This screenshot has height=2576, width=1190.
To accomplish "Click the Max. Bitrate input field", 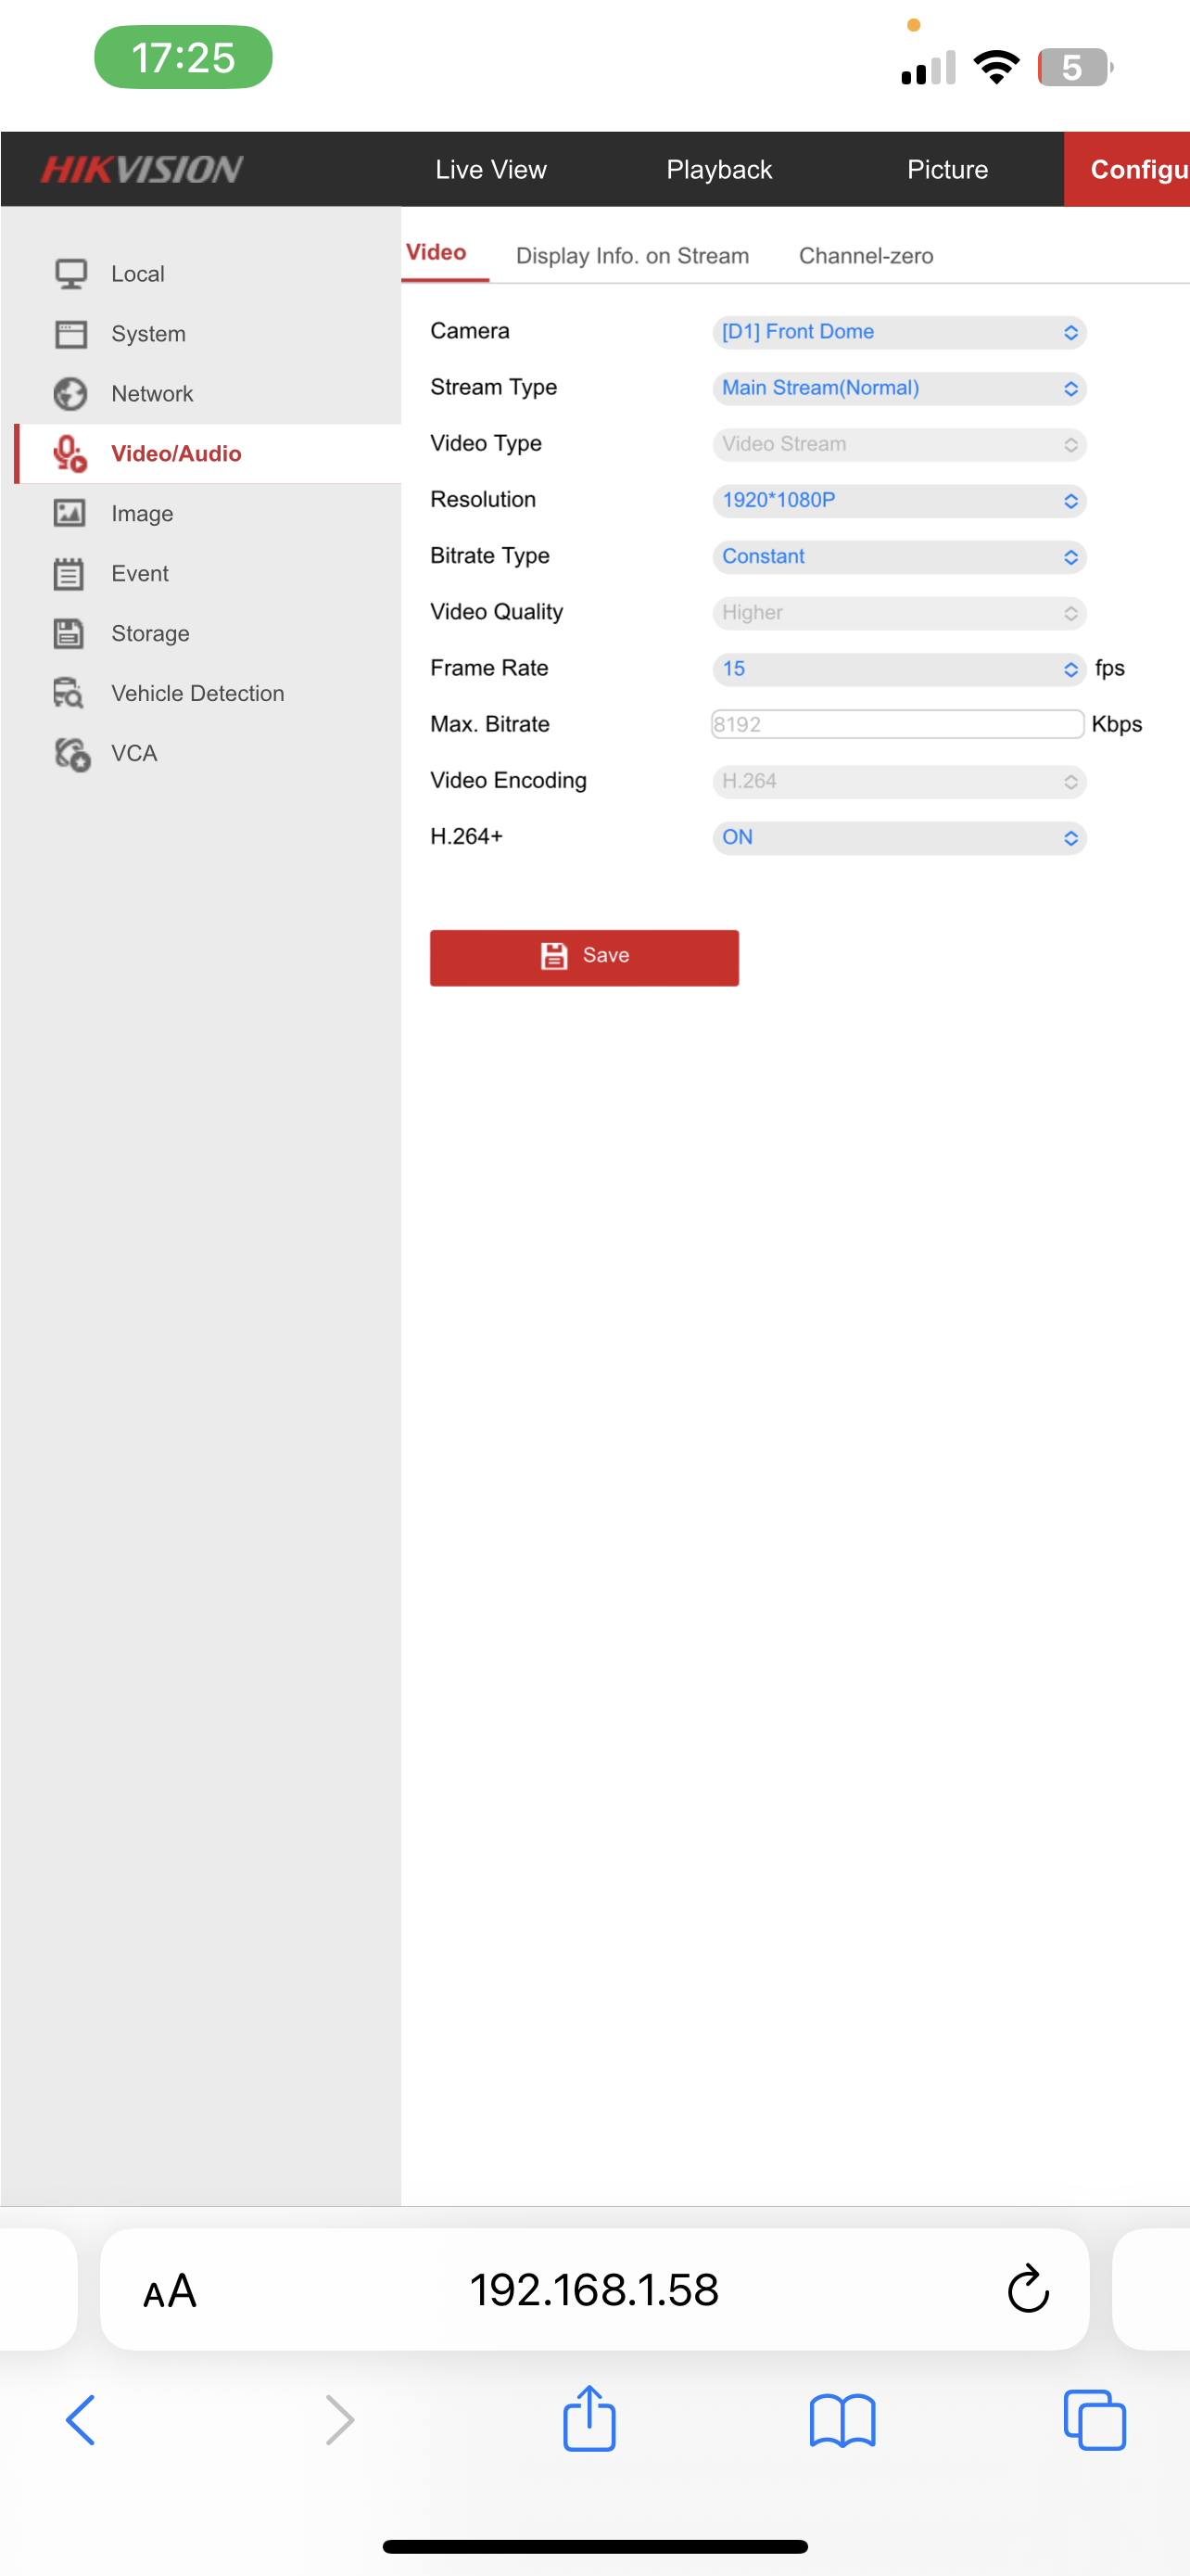I will coord(896,724).
